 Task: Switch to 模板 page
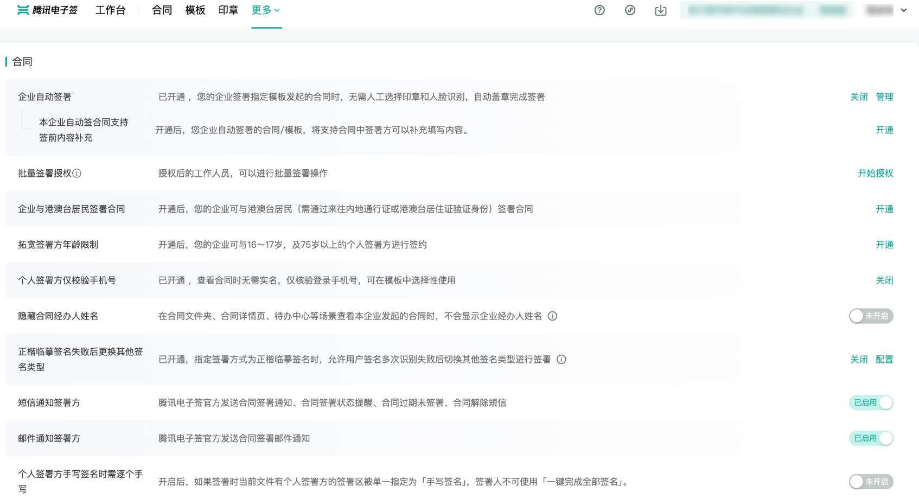[195, 10]
